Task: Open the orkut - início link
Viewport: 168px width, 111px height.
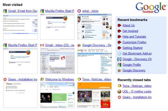Action: pyautogui.click(x=90, y=11)
